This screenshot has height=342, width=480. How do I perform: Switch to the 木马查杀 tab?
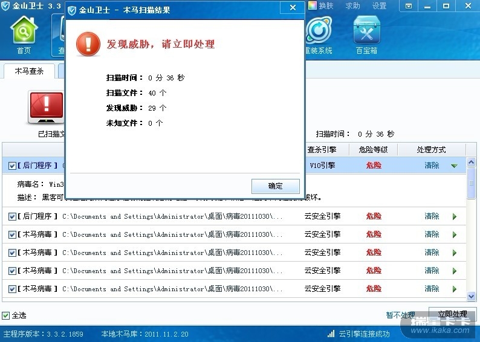point(30,71)
